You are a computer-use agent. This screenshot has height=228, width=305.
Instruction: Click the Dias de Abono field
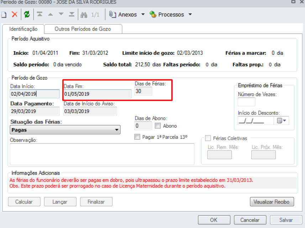click(143, 126)
